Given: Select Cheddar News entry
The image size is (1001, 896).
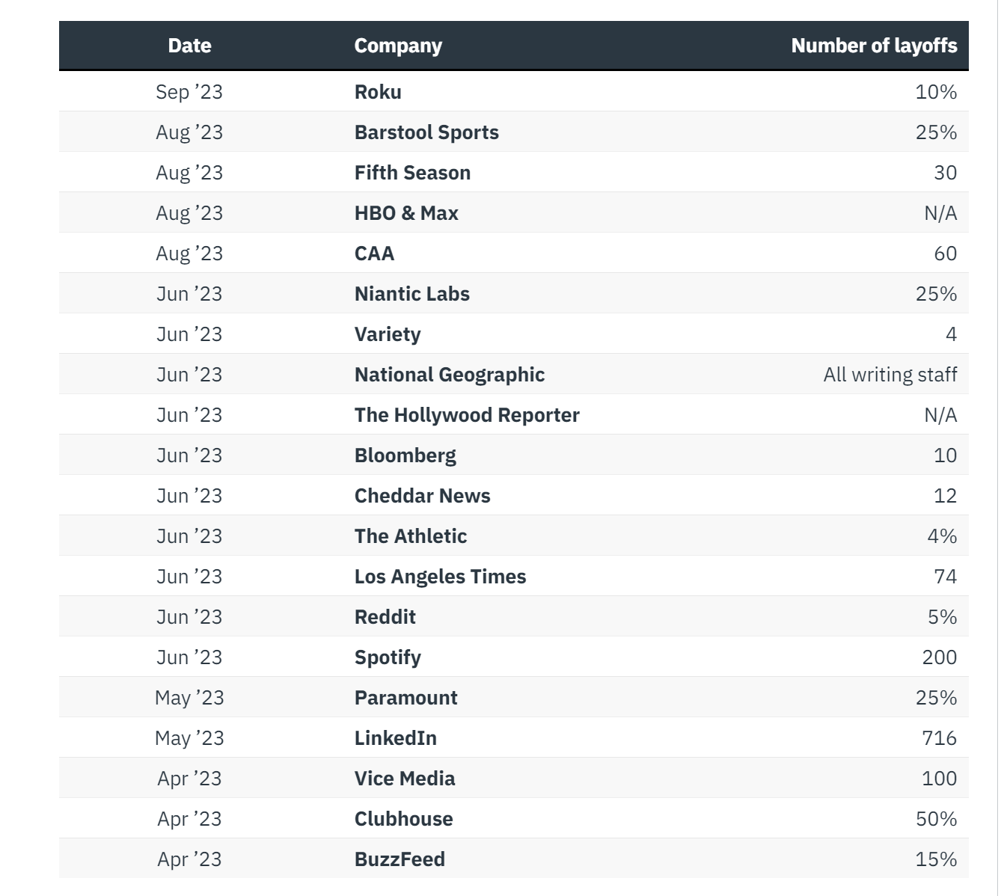Looking at the screenshot, I should coord(422,496).
